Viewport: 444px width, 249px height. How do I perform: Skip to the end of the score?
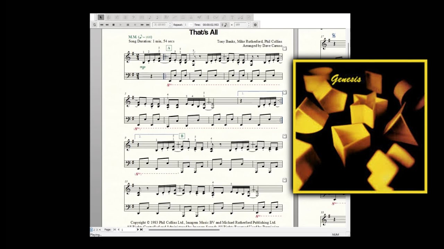(x=148, y=25)
